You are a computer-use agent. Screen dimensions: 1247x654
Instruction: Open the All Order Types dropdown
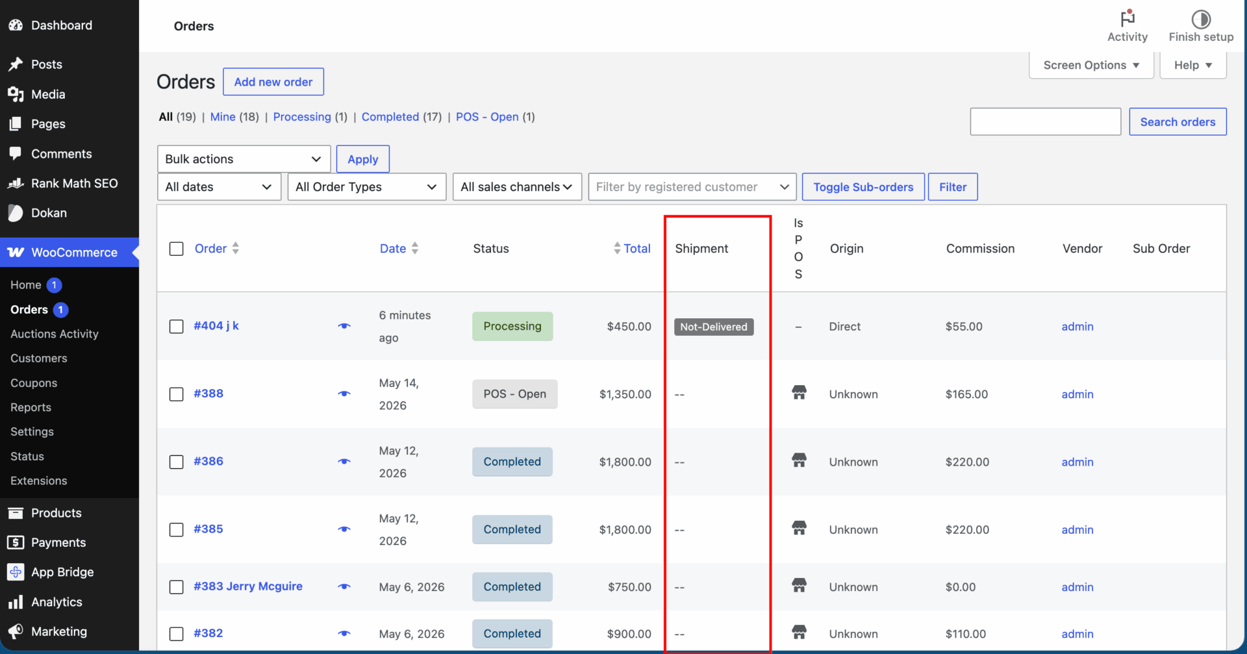click(366, 187)
